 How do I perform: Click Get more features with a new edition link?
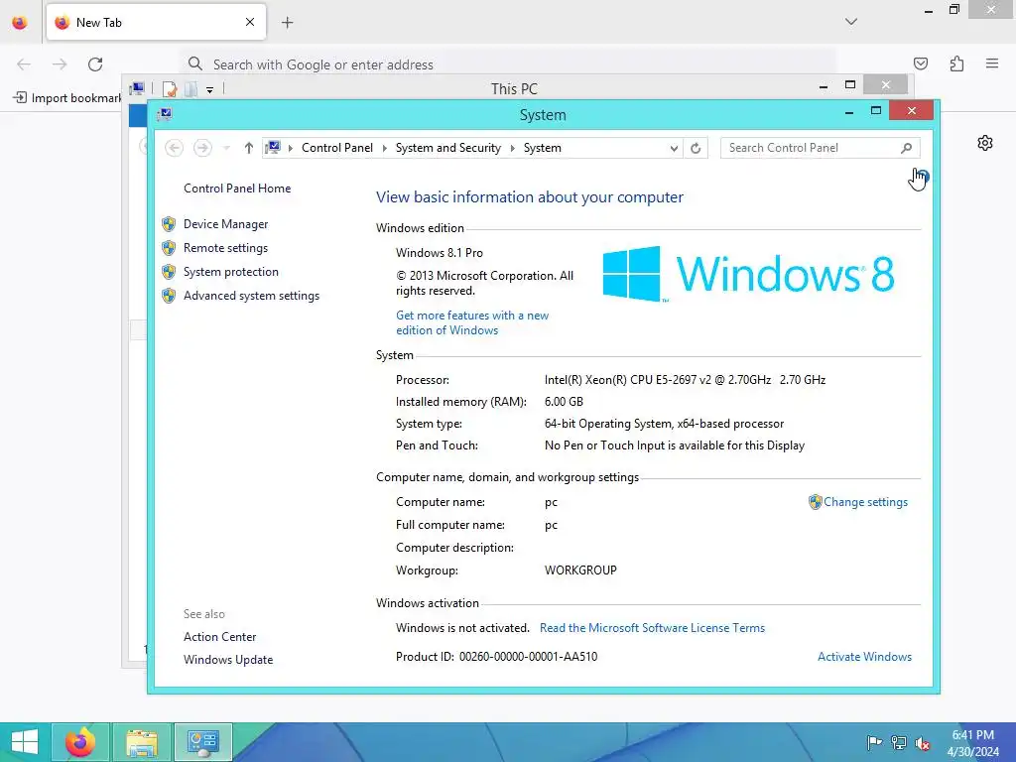(x=472, y=322)
